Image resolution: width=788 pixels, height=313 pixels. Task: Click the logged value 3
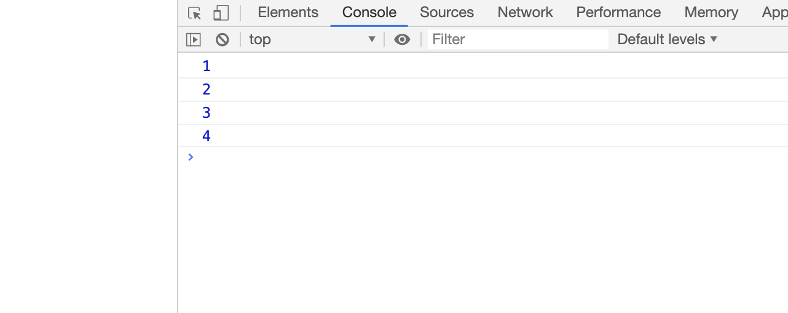[207, 113]
